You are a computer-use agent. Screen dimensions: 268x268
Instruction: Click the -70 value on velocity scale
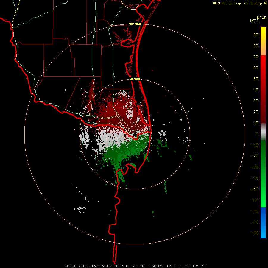(x=255, y=211)
